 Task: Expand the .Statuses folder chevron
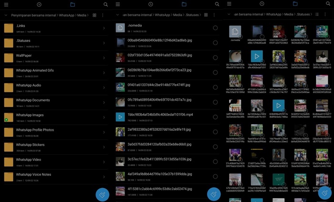pyautogui.click(x=104, y=43)
